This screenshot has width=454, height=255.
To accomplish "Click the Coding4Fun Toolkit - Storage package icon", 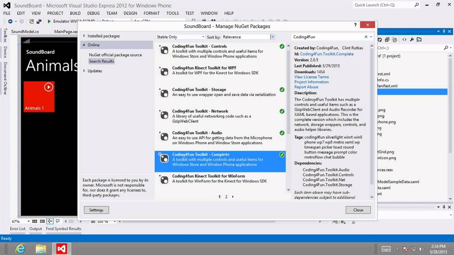I will click(164, 93).
